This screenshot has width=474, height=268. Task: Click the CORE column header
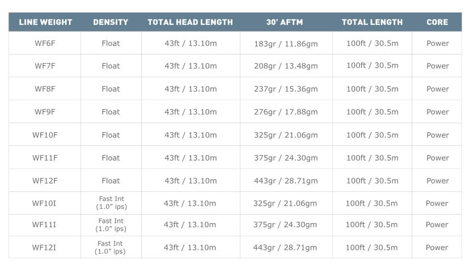point(437,22)
